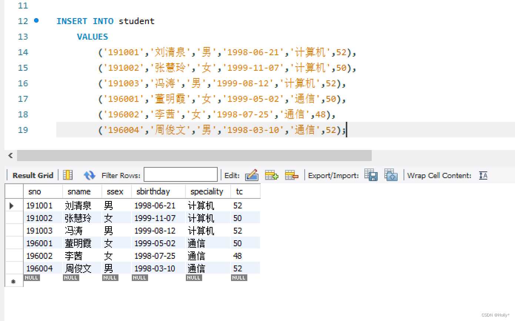
Task: Click the insert new row icon
Action: click(x=271, y=175)
